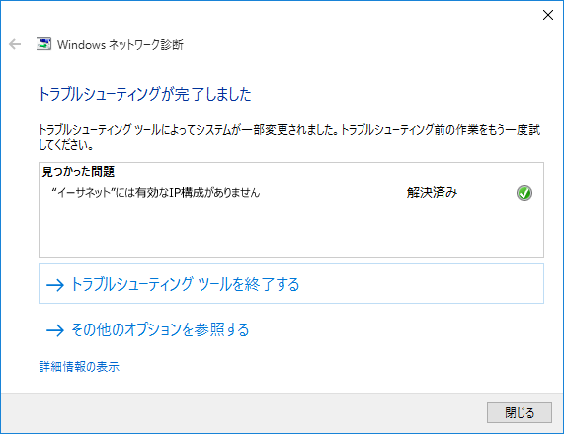The width and height of the screenshot is (564, 434).
Task: Click the トラブルシューティングが完了しました heading
Action: (145, 94)
